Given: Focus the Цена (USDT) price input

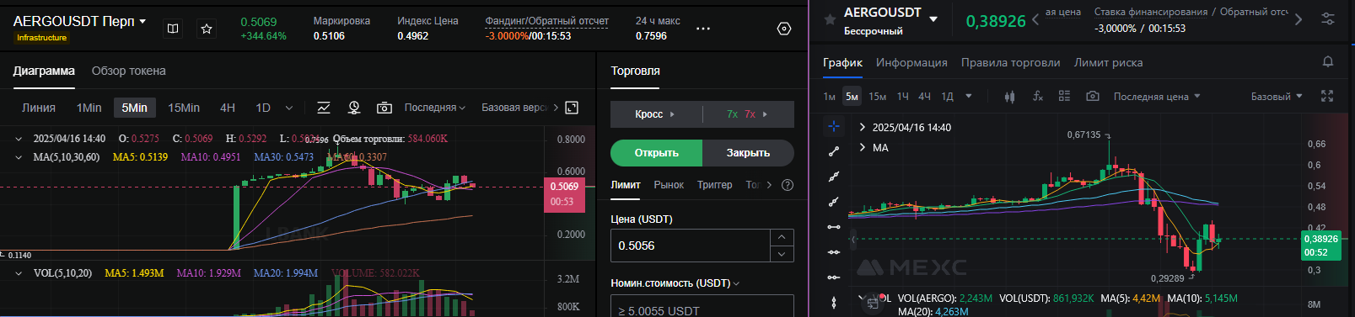Looking at the screenshot, I should click(x=691, y=246).
